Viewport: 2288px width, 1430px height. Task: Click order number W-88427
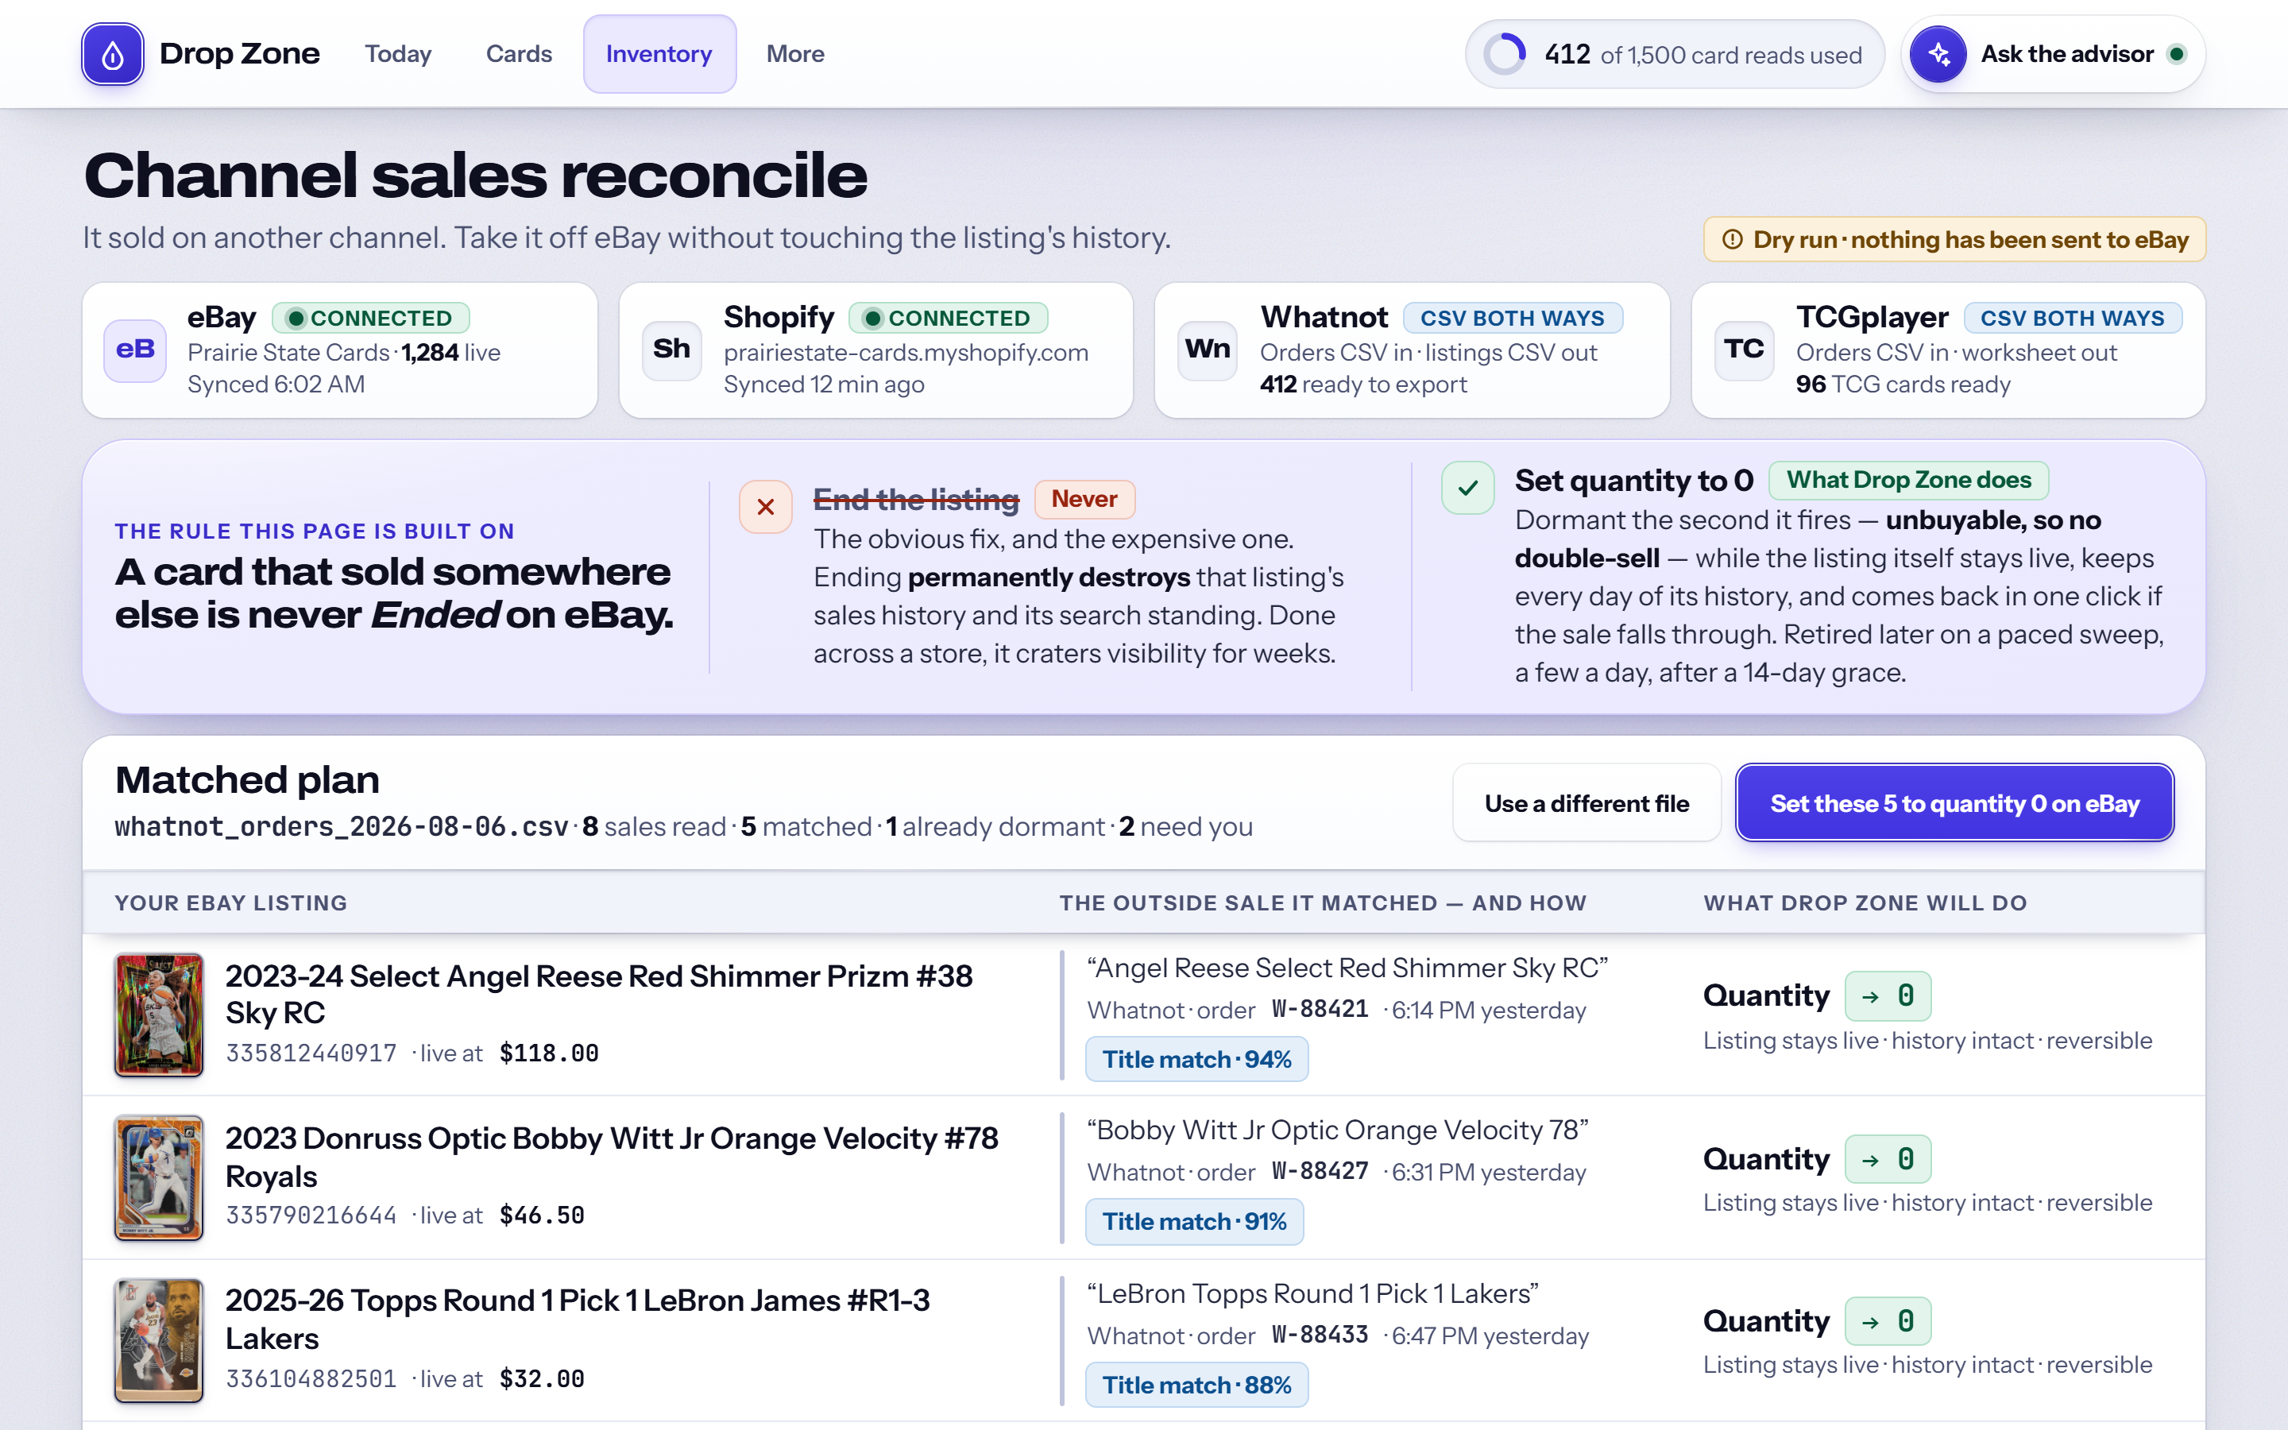pos(1320,1171)
